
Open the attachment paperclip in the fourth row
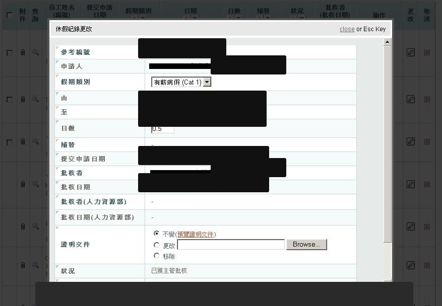[23, 184]
